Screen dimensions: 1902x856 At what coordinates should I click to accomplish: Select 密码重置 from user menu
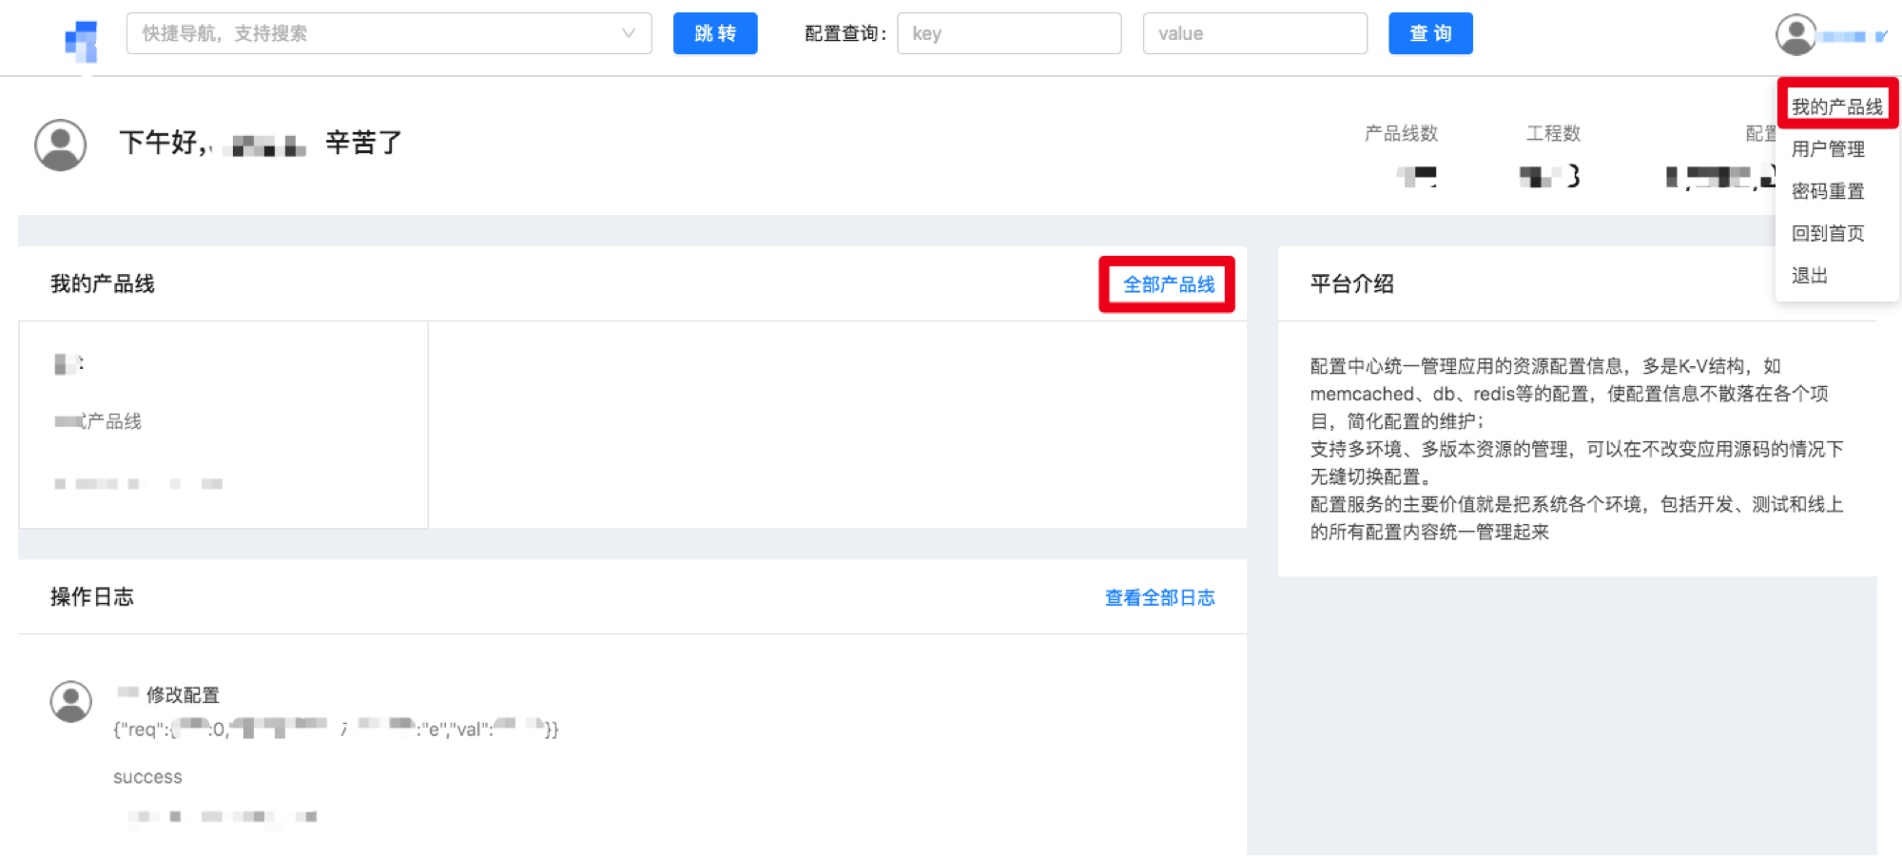point(1828,191)
